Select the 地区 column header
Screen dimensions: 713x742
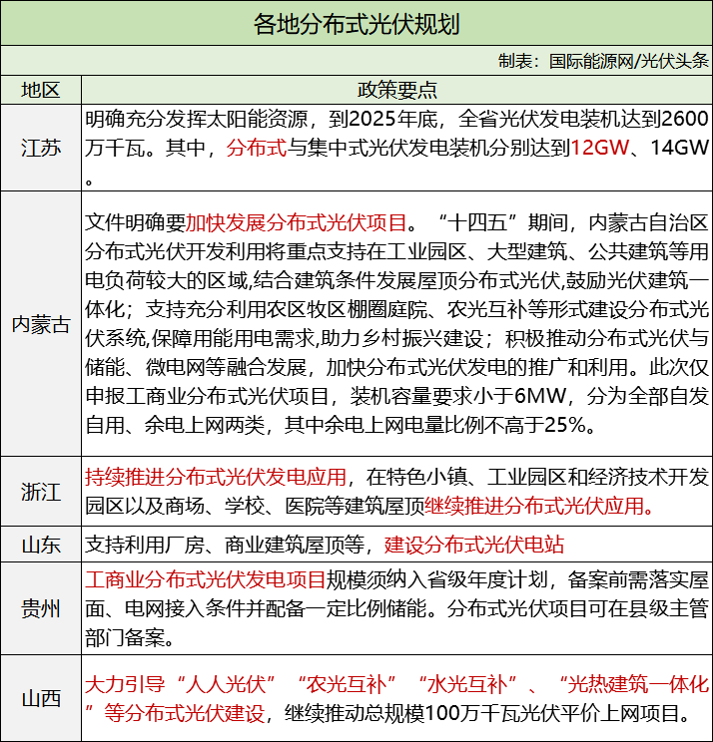(41, 90)
